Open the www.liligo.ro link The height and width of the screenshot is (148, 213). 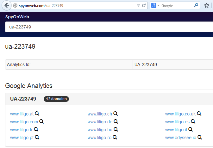tap(99, 138)
